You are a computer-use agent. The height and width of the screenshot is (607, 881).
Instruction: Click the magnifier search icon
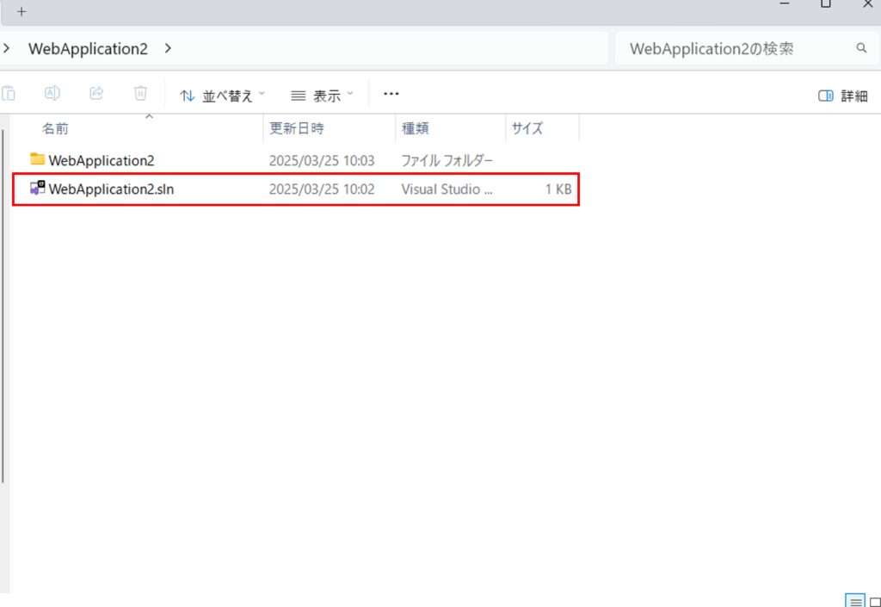tap(861, 48)
